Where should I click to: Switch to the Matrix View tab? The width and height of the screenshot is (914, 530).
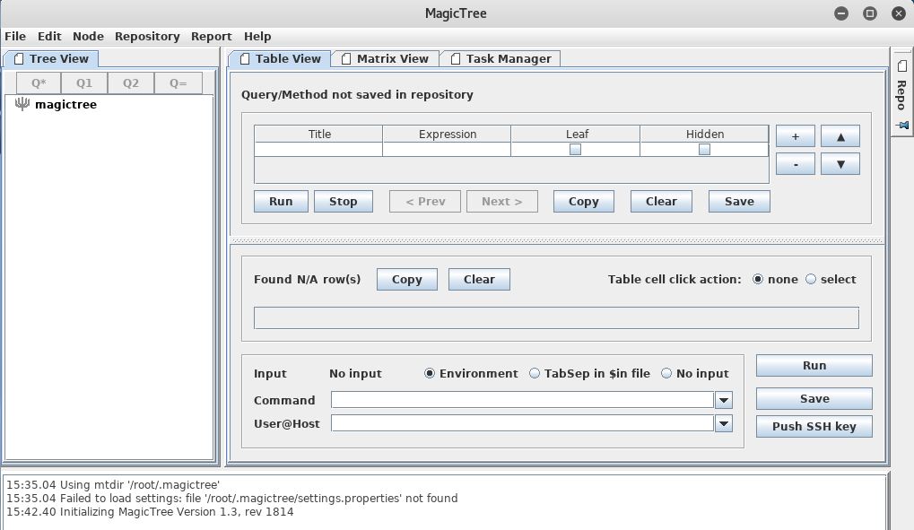click(385, 58)
